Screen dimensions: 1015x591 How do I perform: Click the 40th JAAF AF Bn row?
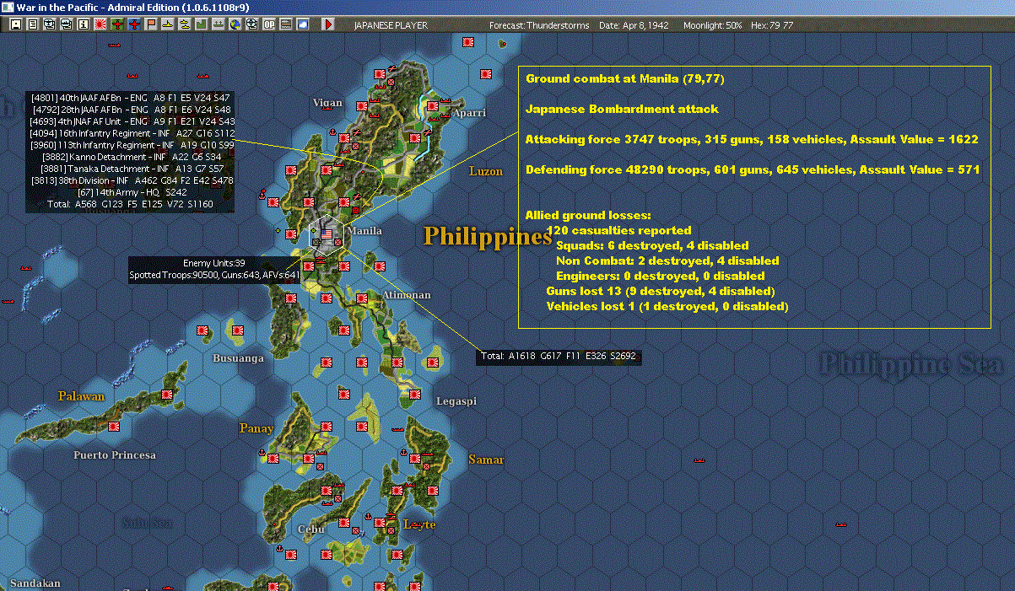pyautogui.click(x=132, y=98)
